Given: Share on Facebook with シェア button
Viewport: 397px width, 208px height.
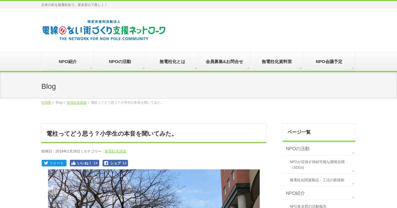Looking at the screenshot, I should (115, 163).
